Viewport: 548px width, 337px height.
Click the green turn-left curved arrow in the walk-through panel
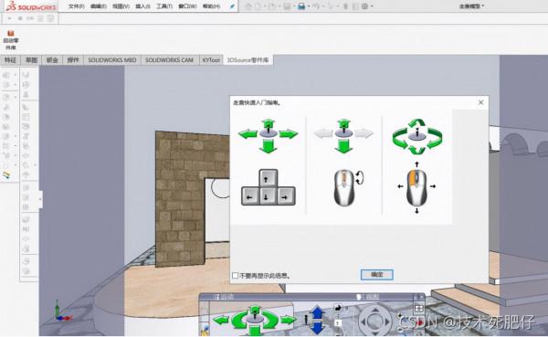pyautogui.click(x=238, y=321)
